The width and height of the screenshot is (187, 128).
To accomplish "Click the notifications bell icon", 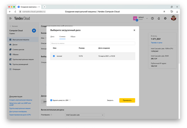I will [x=159, y=18].
